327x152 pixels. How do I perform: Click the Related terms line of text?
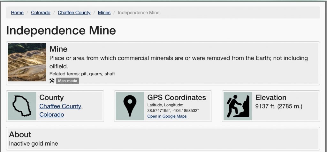[82, 74]
